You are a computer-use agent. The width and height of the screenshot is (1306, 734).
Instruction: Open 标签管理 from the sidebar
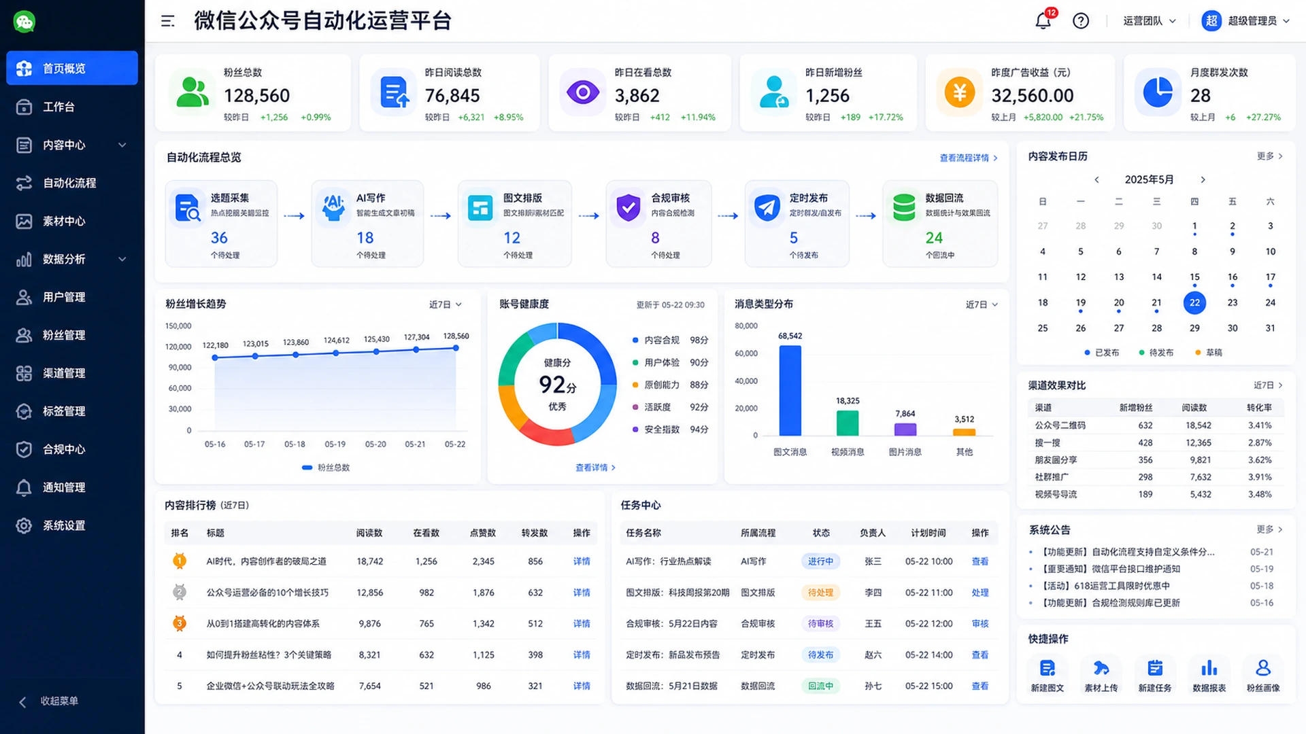coord(72,411)
